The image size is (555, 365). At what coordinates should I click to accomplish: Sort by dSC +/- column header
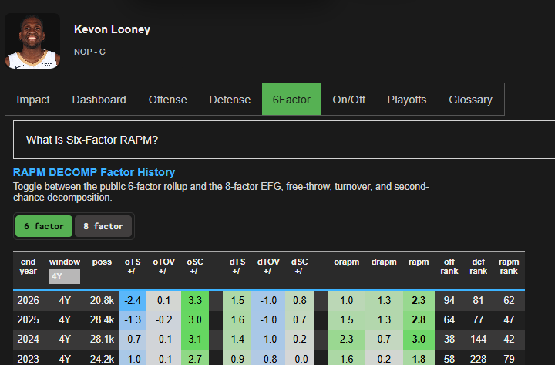pyautogui.click(x=299, y=266)
